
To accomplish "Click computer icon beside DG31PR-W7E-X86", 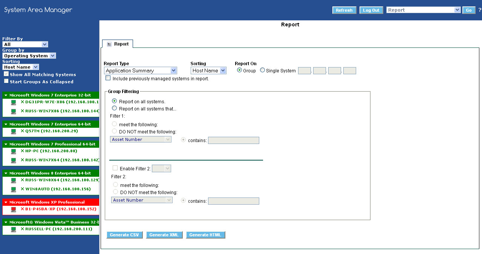I will (x=14, y=102).
